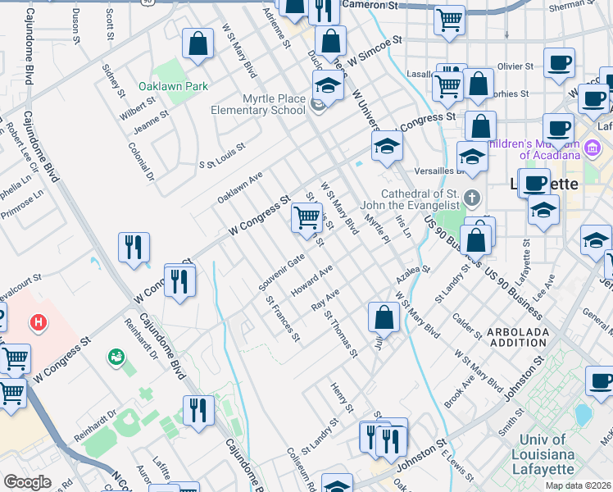Select the front restaurant marker on Johnston St
Screen dimensions: 613x492
point(391,444)
